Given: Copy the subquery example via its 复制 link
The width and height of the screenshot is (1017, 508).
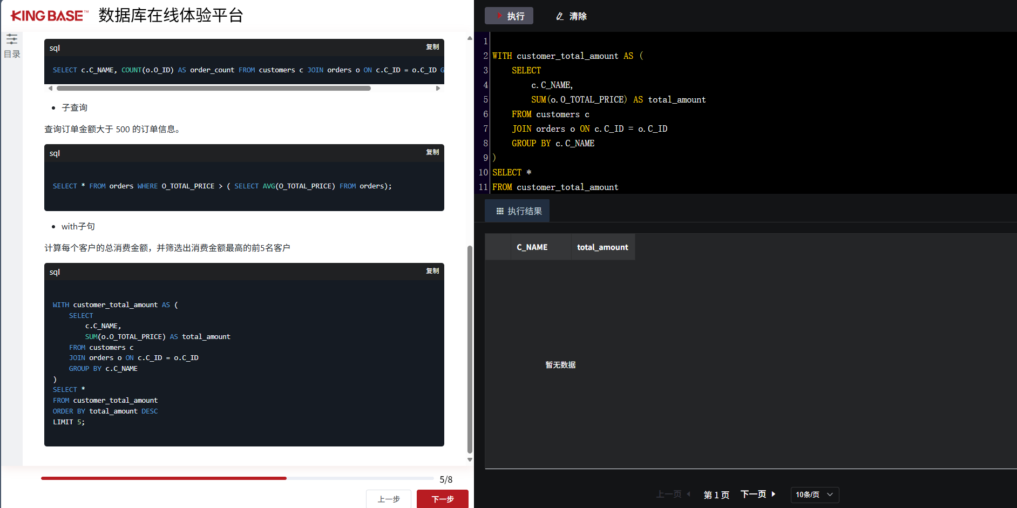Looking at the screenshot, I should click(x=432, y=152).
